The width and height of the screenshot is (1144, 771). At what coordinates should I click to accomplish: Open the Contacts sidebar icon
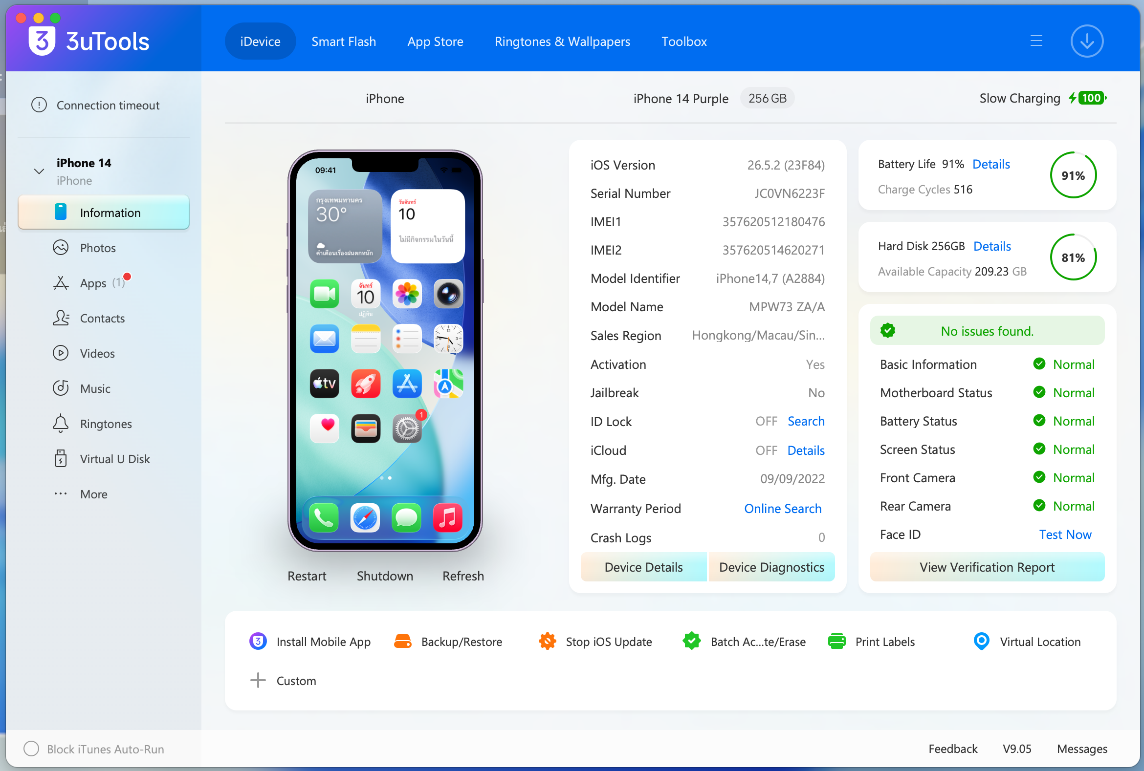point(61,318)
